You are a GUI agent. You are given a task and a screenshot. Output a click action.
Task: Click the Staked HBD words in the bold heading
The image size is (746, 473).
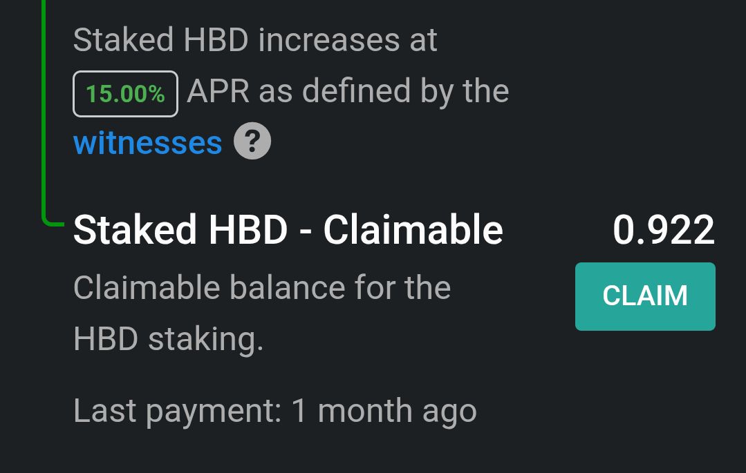tap(180, 230)
